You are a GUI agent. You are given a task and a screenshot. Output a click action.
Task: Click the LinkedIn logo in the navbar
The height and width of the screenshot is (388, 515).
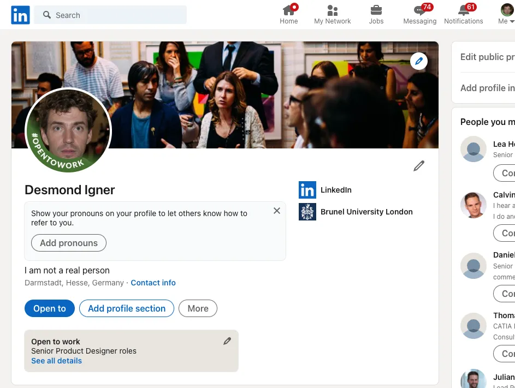point(20,15)
